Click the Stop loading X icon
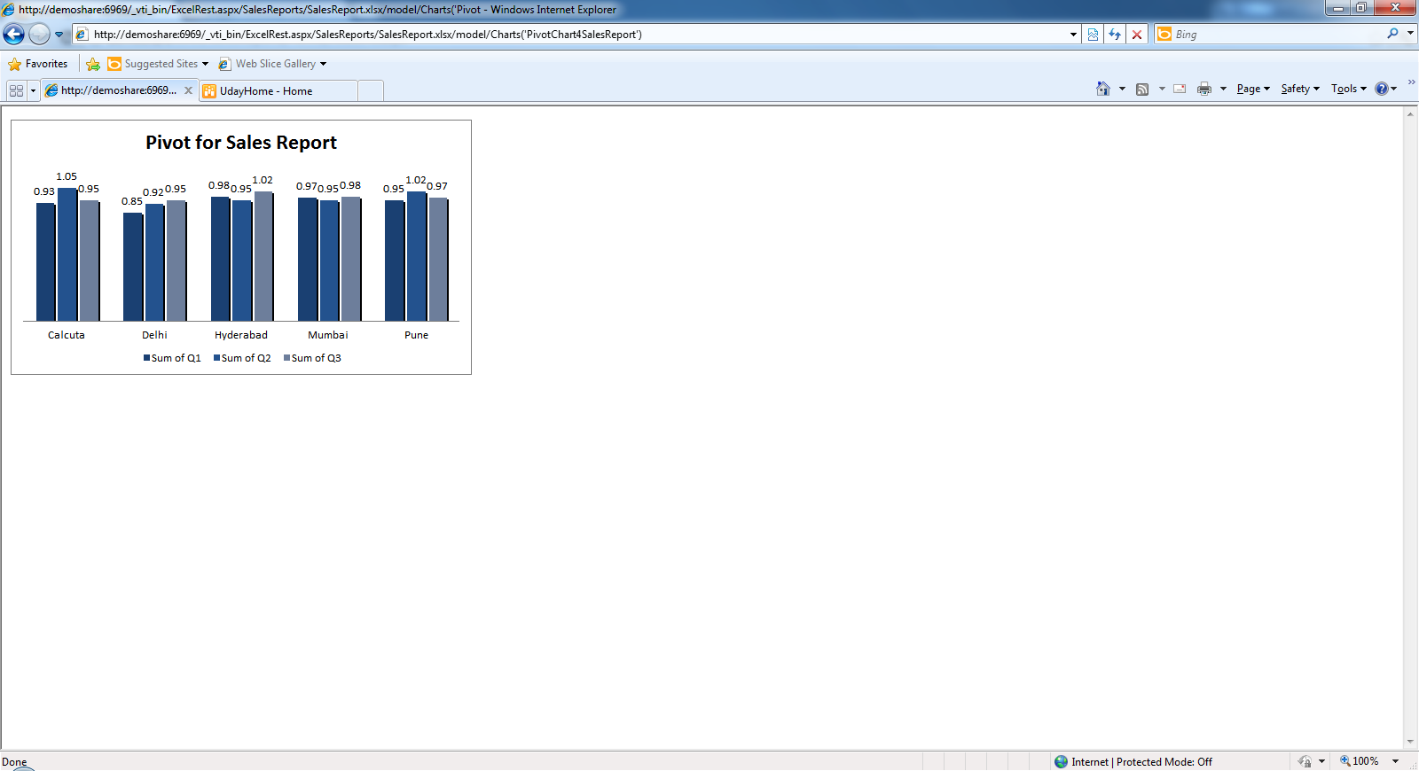1419x771 pixels. tap(1137, 35)
